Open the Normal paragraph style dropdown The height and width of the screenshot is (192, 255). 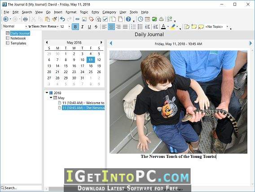click(x=26, y=26)
